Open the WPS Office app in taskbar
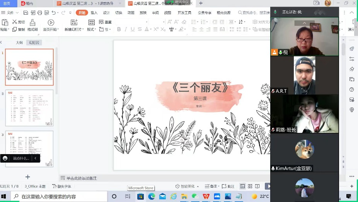 click(206, 196)
